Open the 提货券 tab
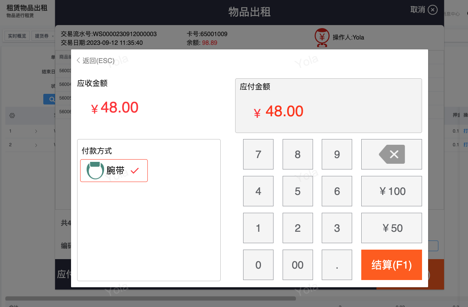The image size is (468, 307). coord(41,36)
